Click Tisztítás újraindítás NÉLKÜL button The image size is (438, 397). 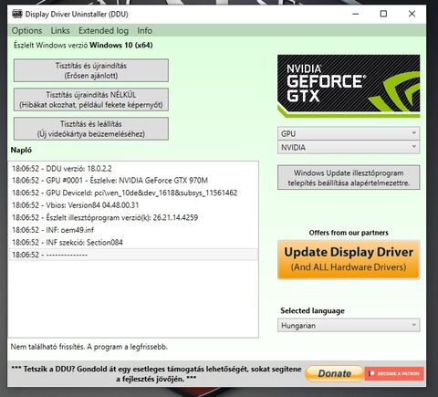91,99
